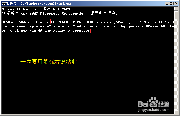Open the cmd system menu icon
This screenshot has width=180, height=116.
4,4
